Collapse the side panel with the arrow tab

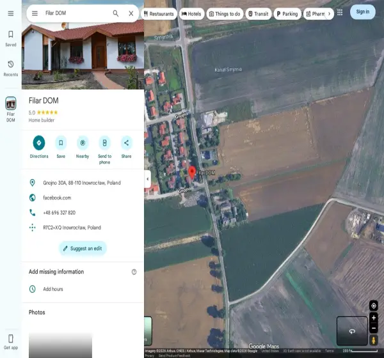(x=147, y=179)
